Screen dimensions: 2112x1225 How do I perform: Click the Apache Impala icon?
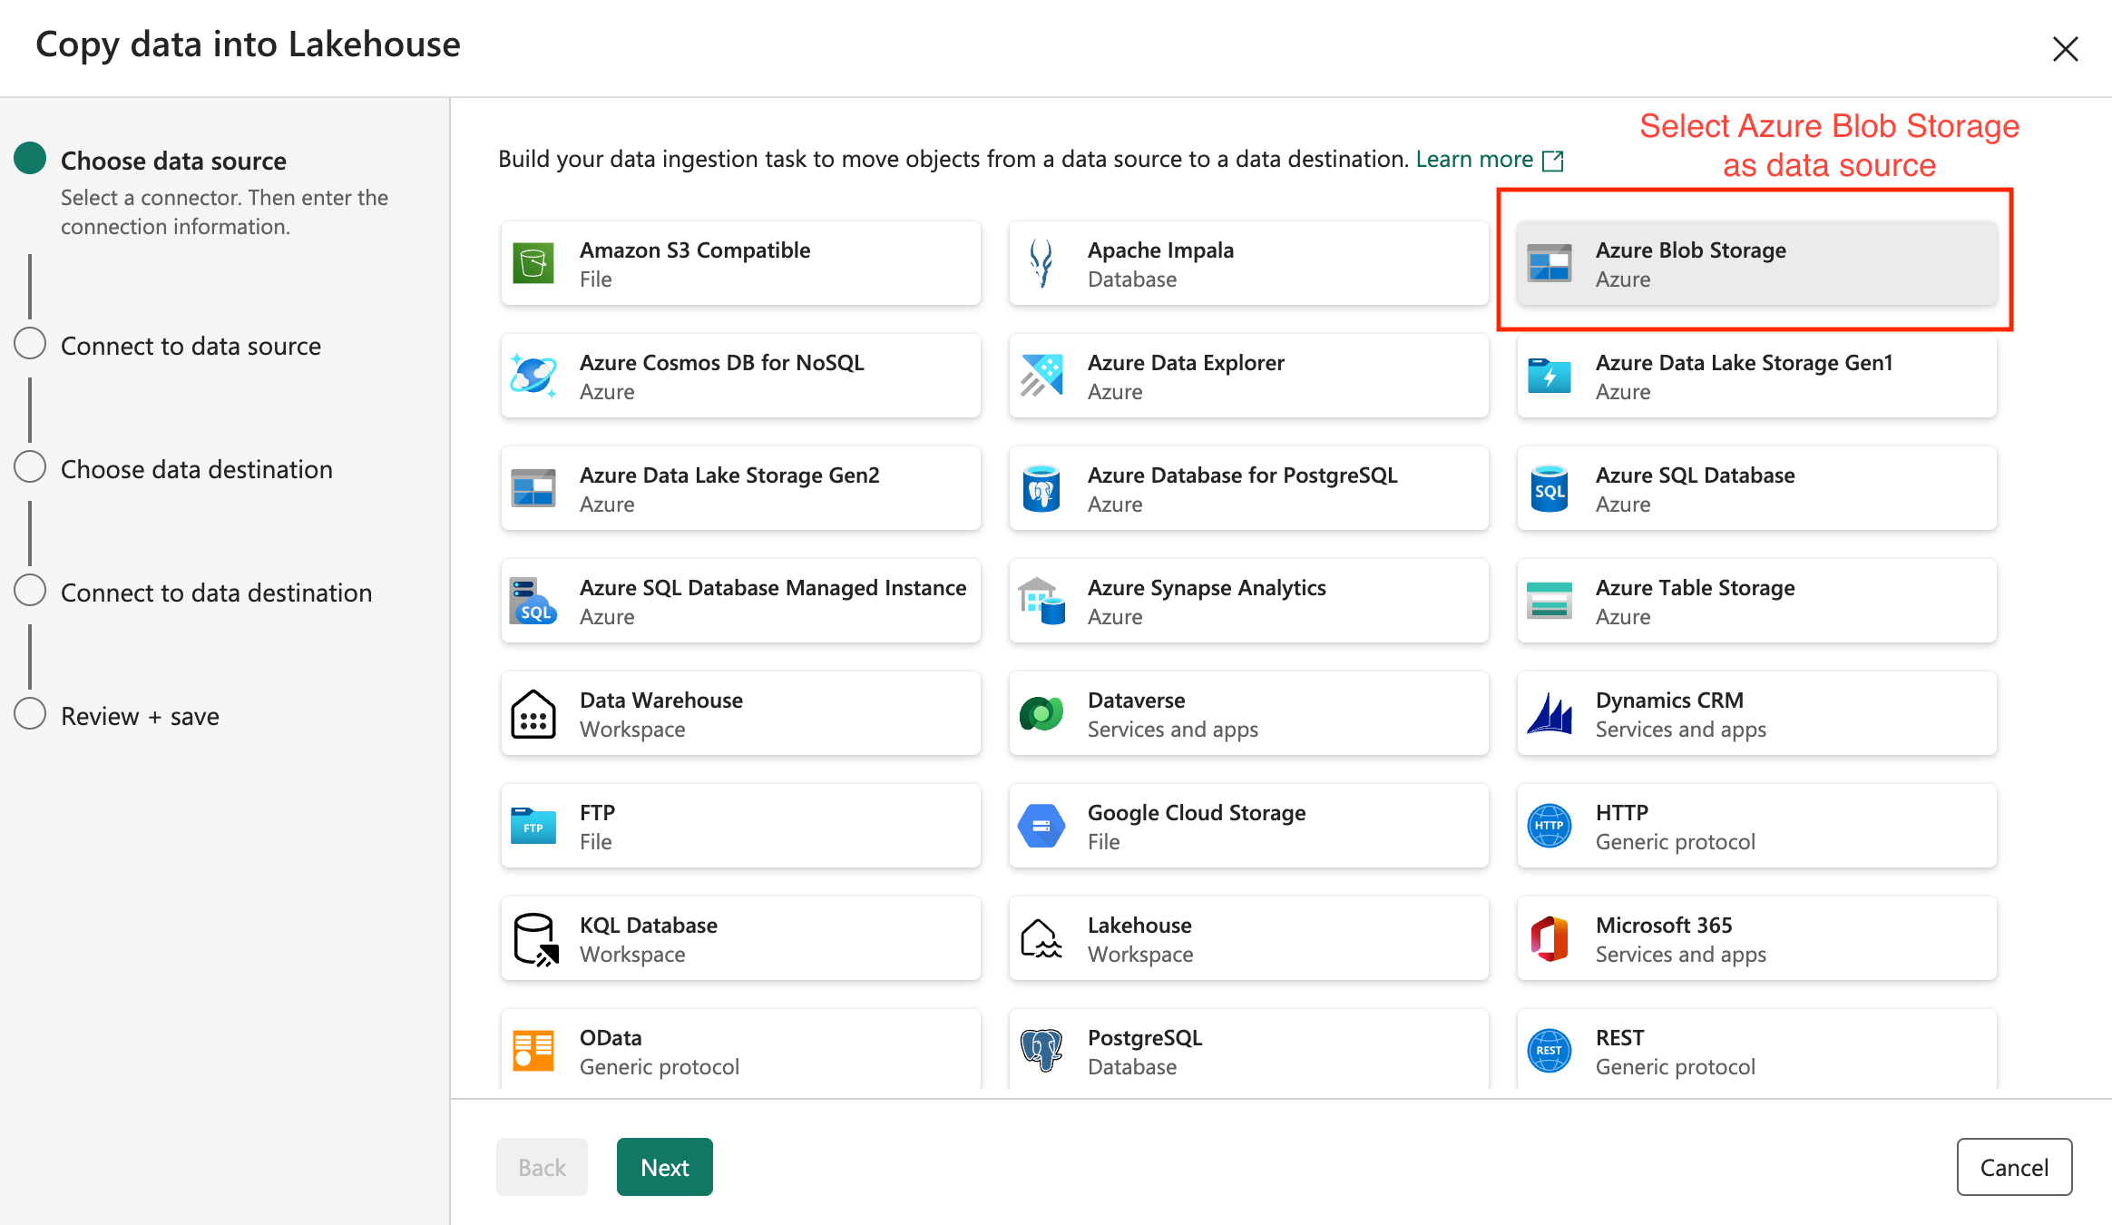[x=1041, y=263]
